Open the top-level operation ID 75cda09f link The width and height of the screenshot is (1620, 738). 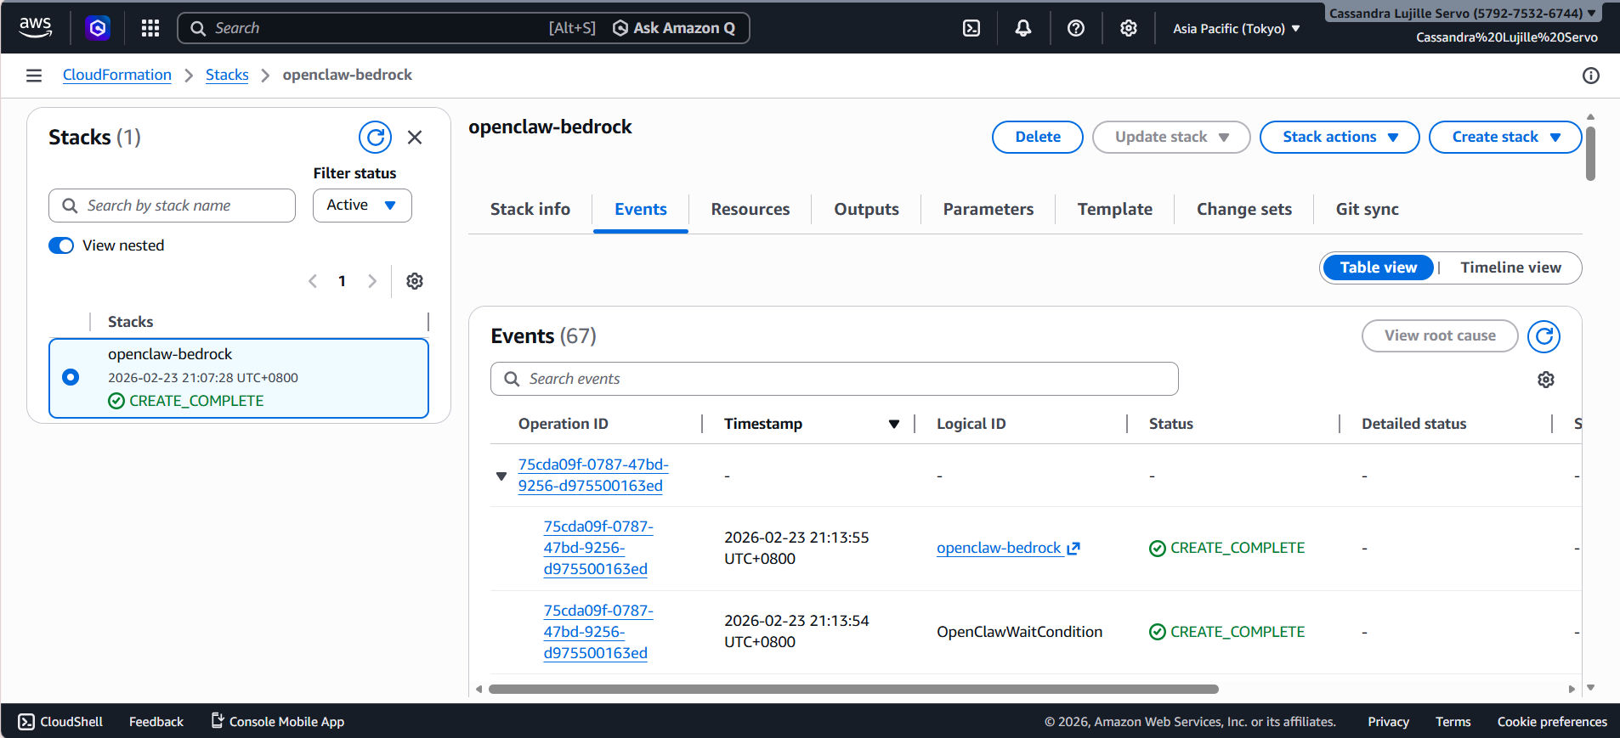[x=593, y=476]
